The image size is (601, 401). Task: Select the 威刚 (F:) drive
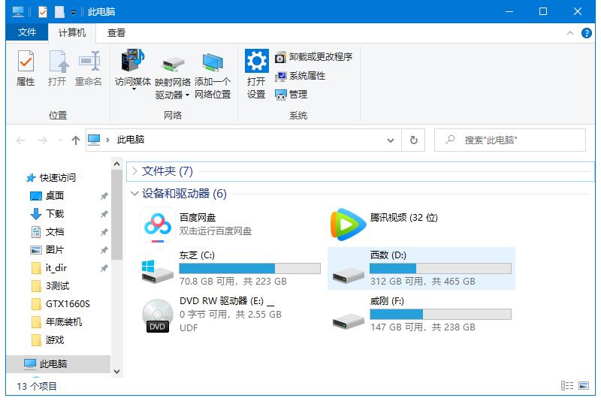coord(421,315)
